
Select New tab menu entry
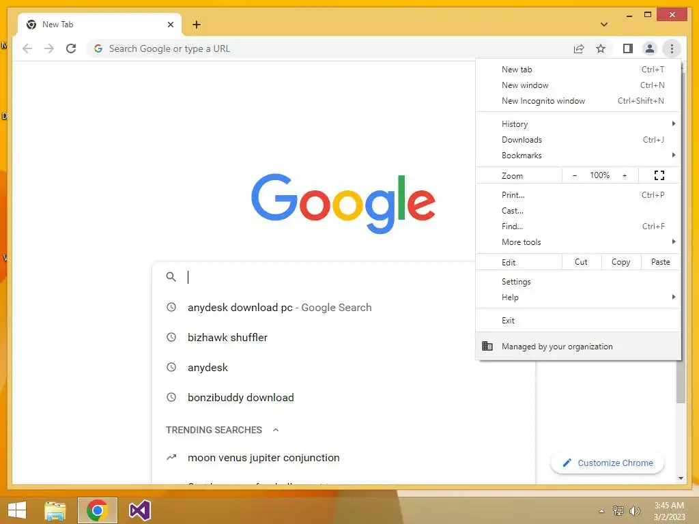578,70
